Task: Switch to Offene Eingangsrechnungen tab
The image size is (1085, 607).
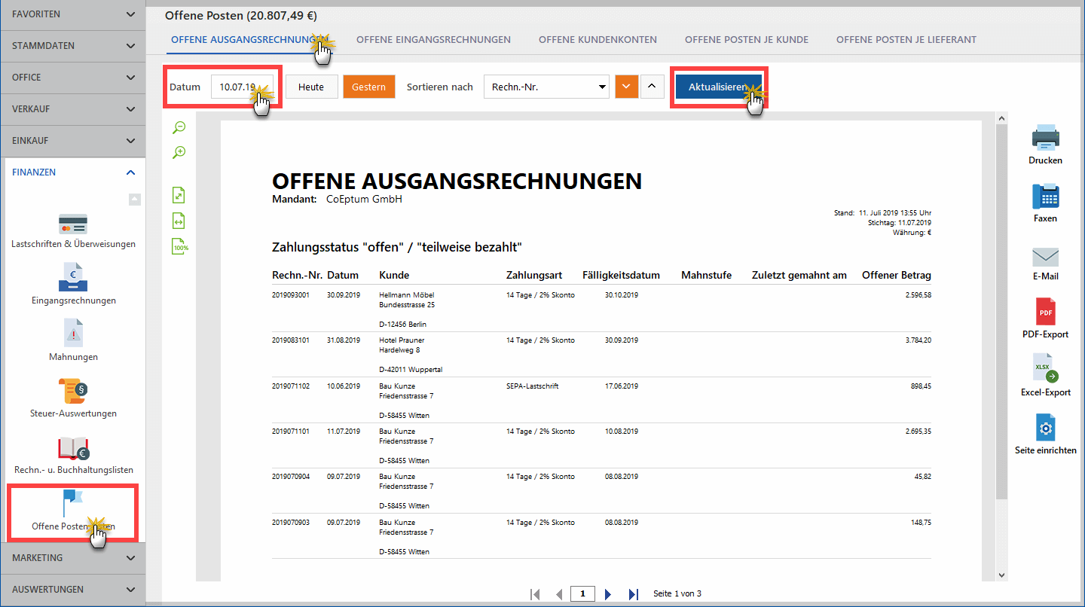Action: coord(433,39)
